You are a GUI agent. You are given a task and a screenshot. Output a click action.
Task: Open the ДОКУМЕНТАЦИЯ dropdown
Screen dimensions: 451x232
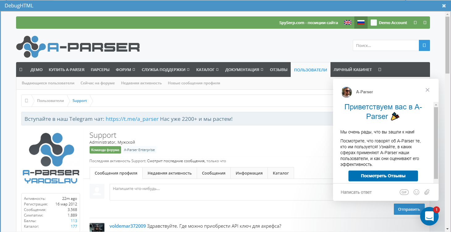coord(244,70)
